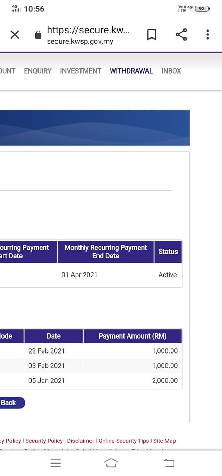Open the three-dot browser menu
Viewport: 222px width, 476px height.
[x=207, y=35]
